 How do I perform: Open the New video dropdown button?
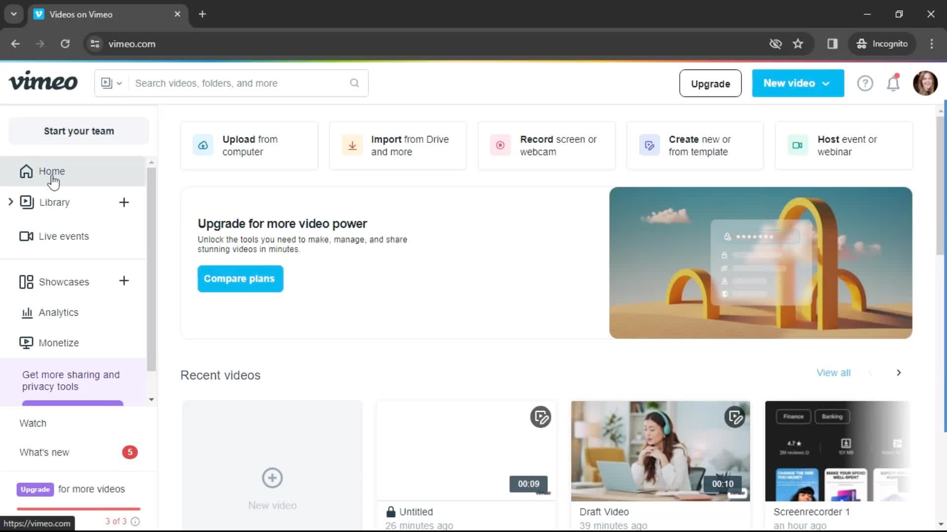798,83
